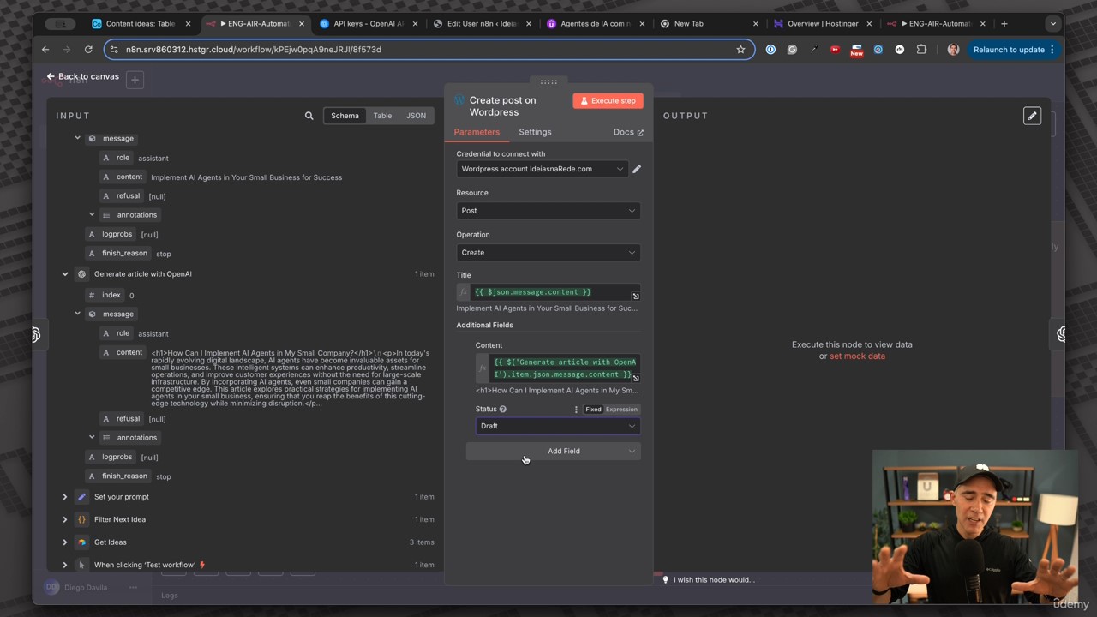
Task: Expand When clicking 'Test workflow' node
Action: [65, 565]
